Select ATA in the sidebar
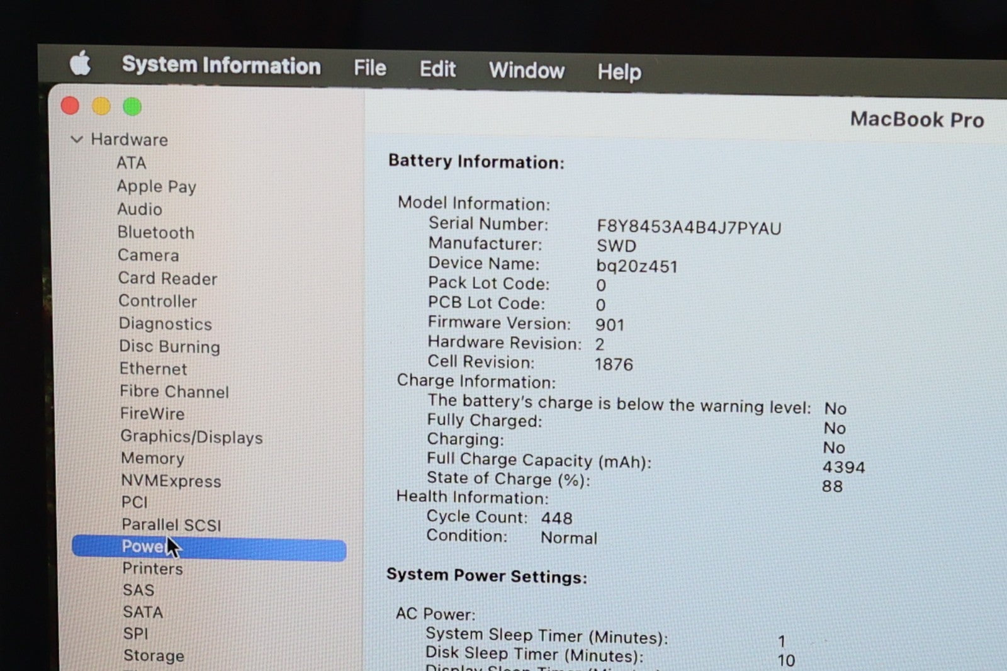 click(131, 163)
